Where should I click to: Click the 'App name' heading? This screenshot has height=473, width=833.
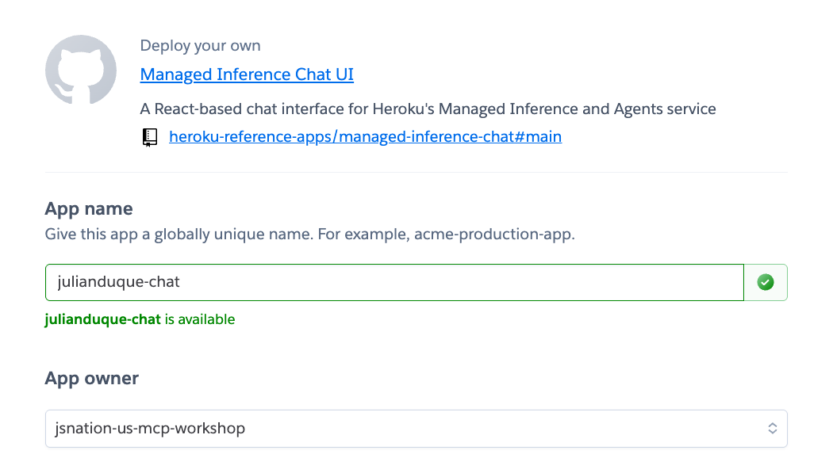(89, 209)
